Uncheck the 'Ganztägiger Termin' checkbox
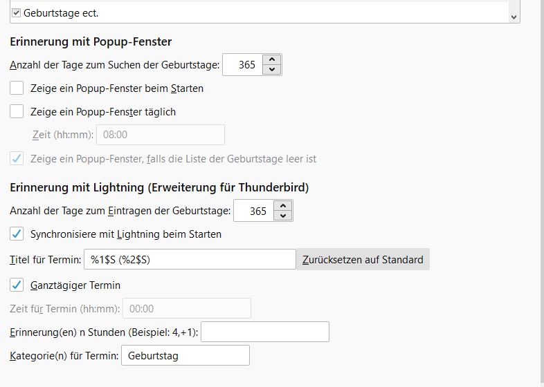Viewport: 544px width, 387px height. (17, 285)
